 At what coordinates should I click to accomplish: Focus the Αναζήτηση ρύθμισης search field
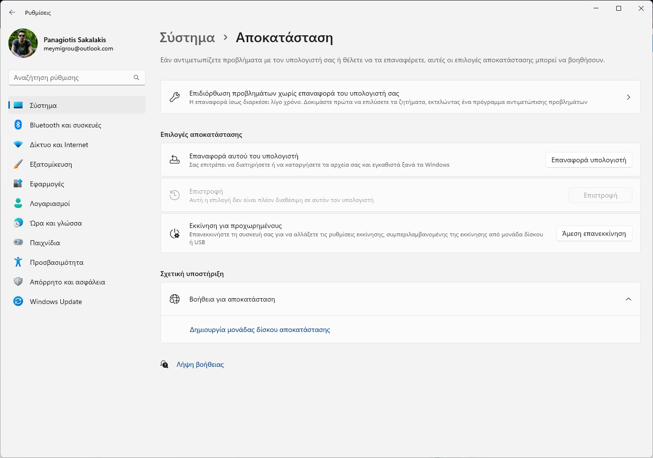pyautogui.click(x=71, y=77)
